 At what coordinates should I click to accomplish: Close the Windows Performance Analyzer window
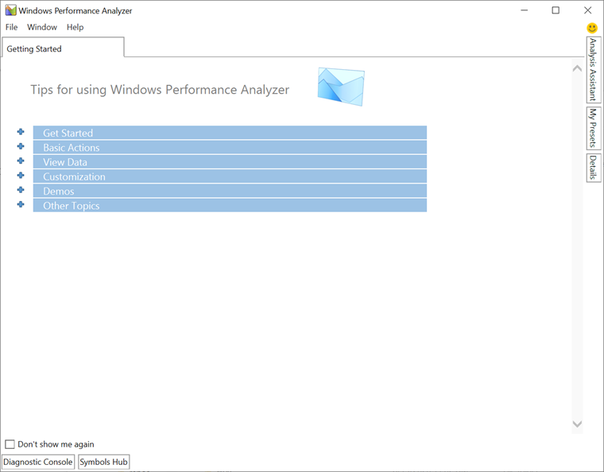pos(587,10)
